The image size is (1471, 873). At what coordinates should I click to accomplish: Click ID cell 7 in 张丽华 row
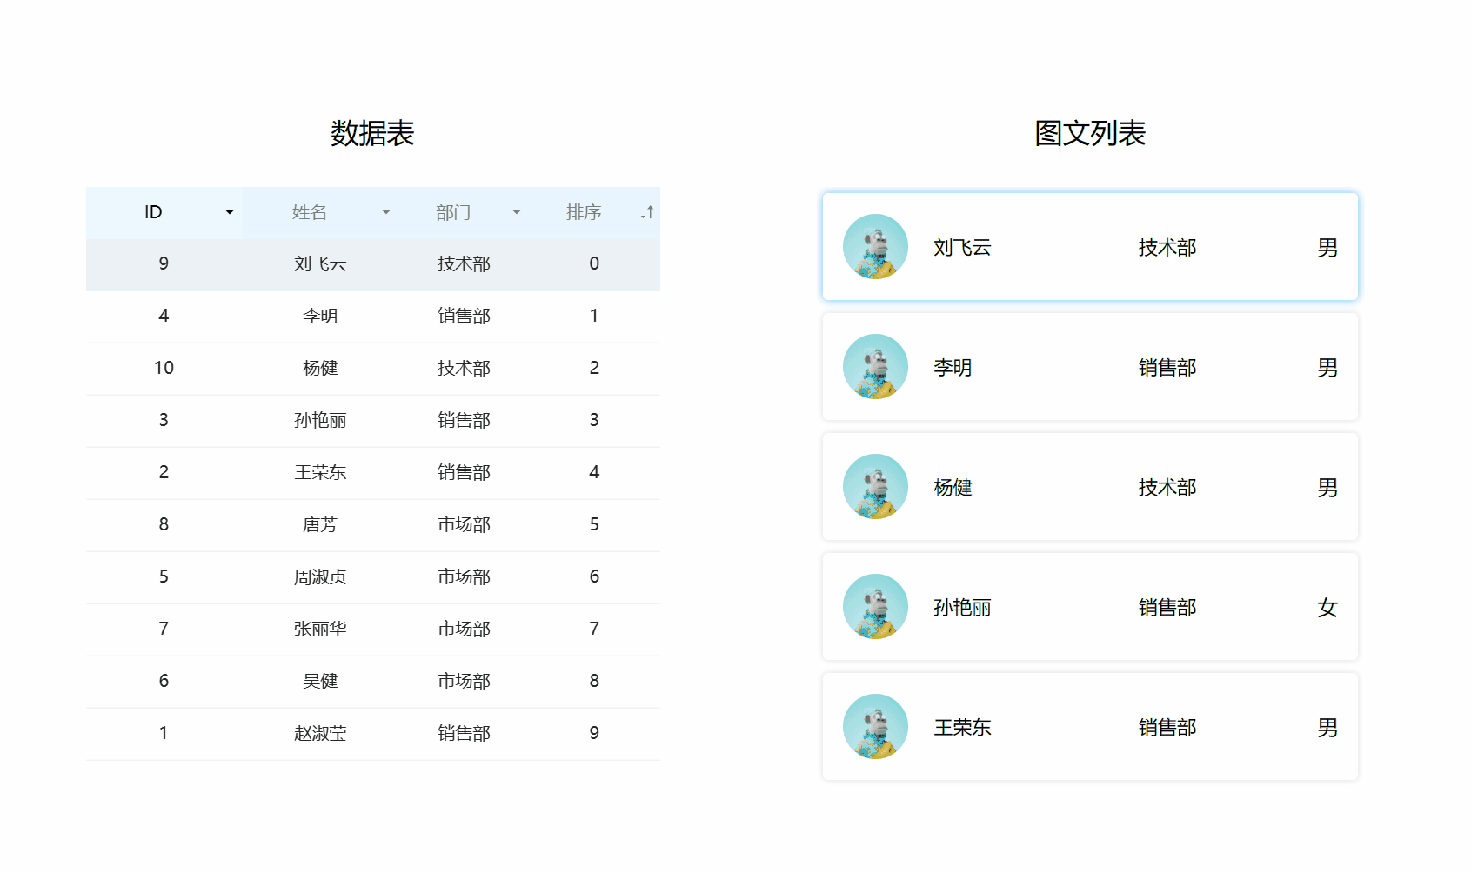tap(164, 630)
